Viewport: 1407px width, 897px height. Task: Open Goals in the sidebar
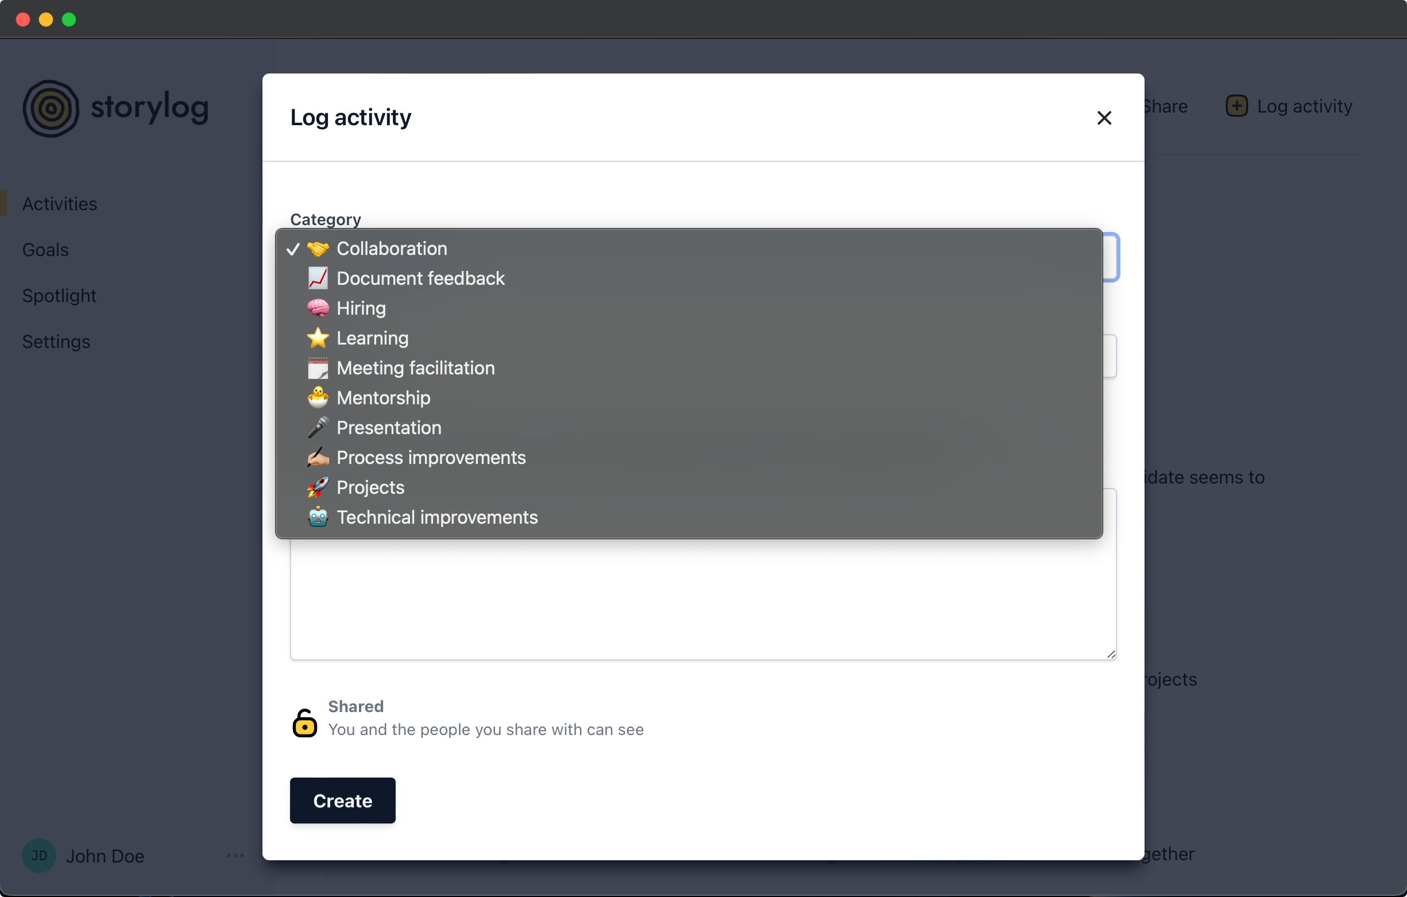(x=45, y=250)
